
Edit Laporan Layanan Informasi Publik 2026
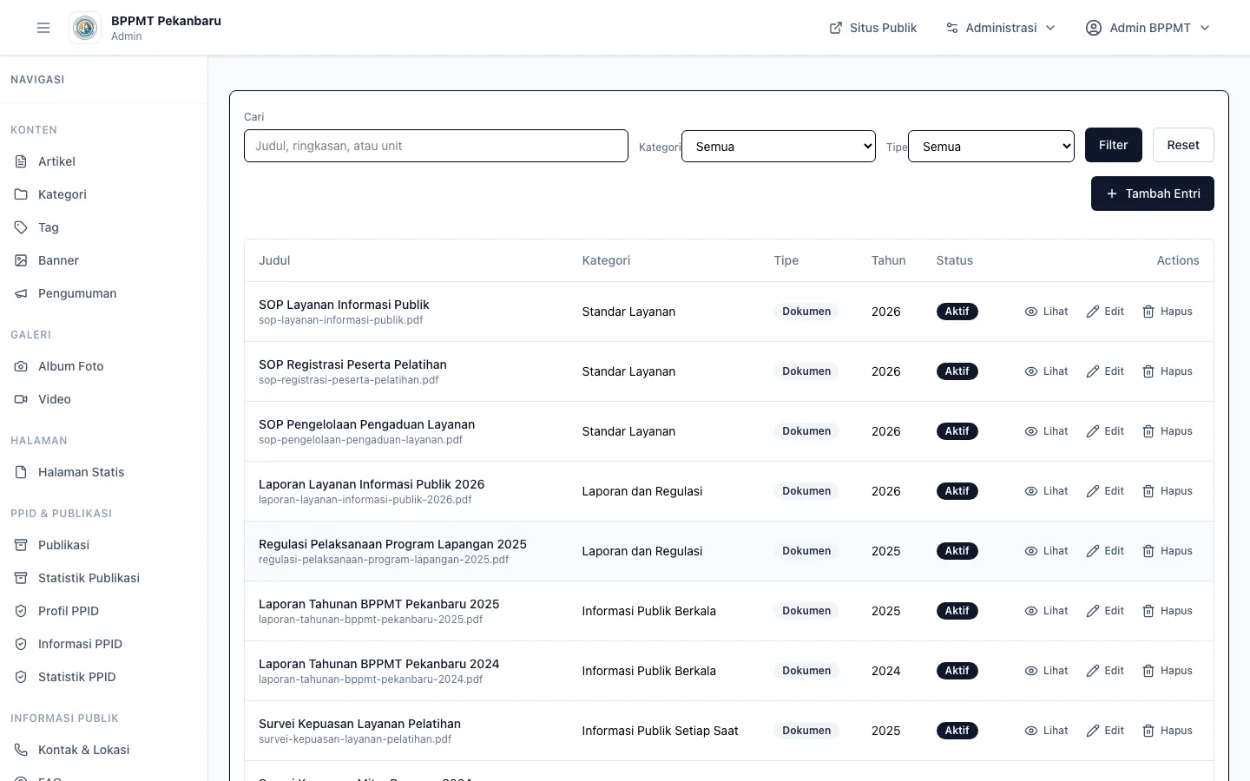1105,491
